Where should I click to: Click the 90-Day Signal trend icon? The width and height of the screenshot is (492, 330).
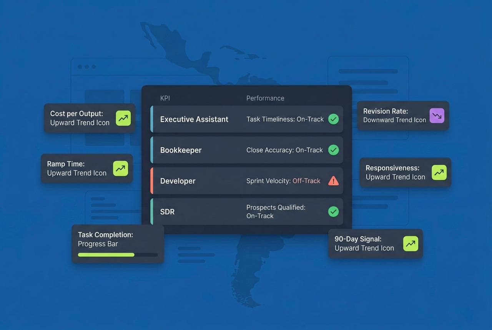click(x=410, y=243)
